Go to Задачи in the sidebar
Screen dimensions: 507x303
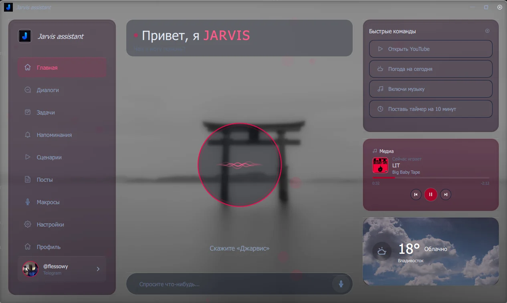click(x=62, y=112)
